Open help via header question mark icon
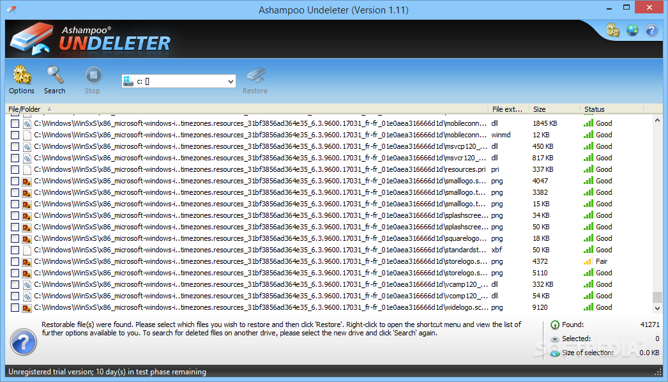The height and width of the screenshot is (382, 668). [651, 30]
